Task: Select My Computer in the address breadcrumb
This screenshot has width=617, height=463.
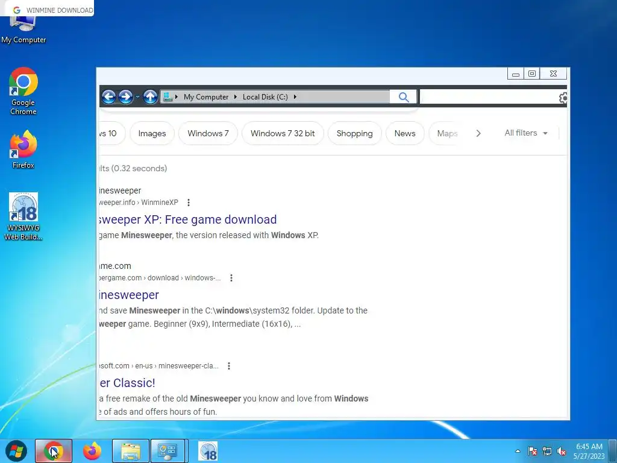Action: point(206,97)
